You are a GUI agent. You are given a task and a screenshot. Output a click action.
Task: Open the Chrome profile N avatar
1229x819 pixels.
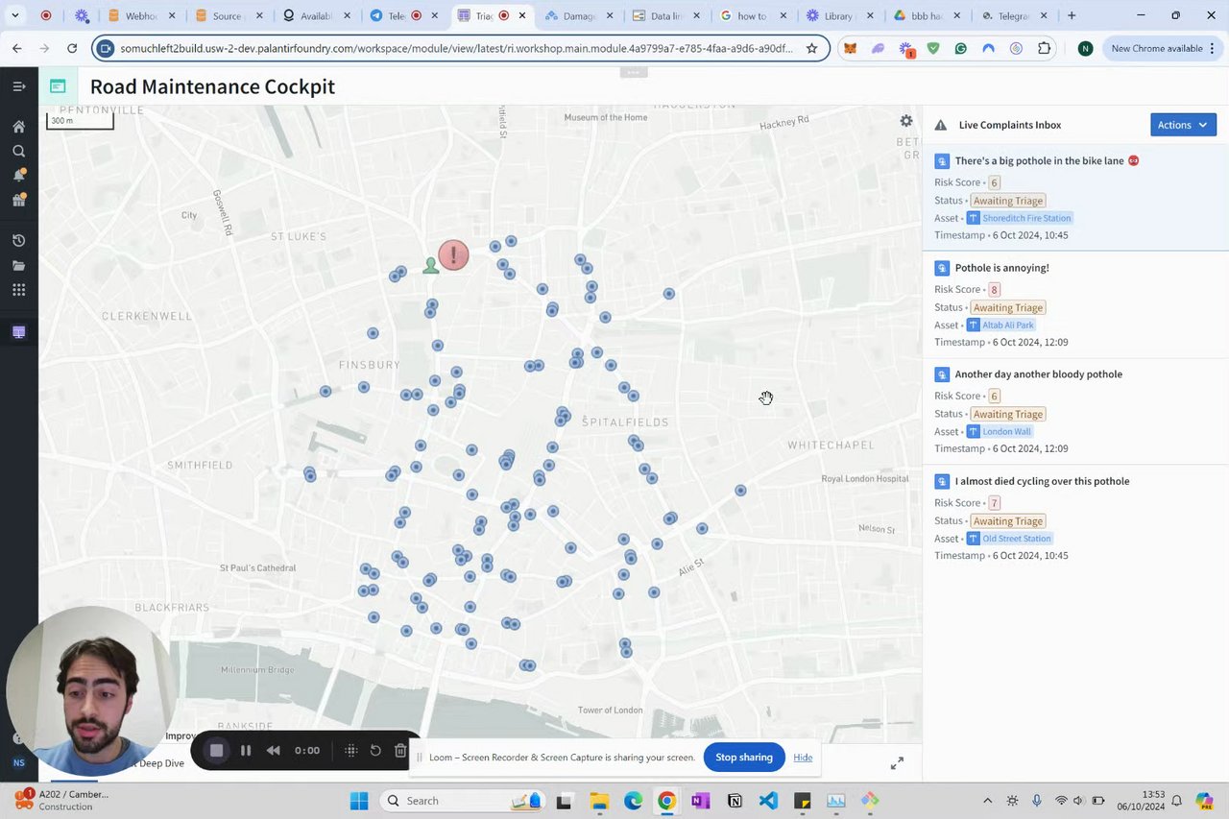(1085, 48)
